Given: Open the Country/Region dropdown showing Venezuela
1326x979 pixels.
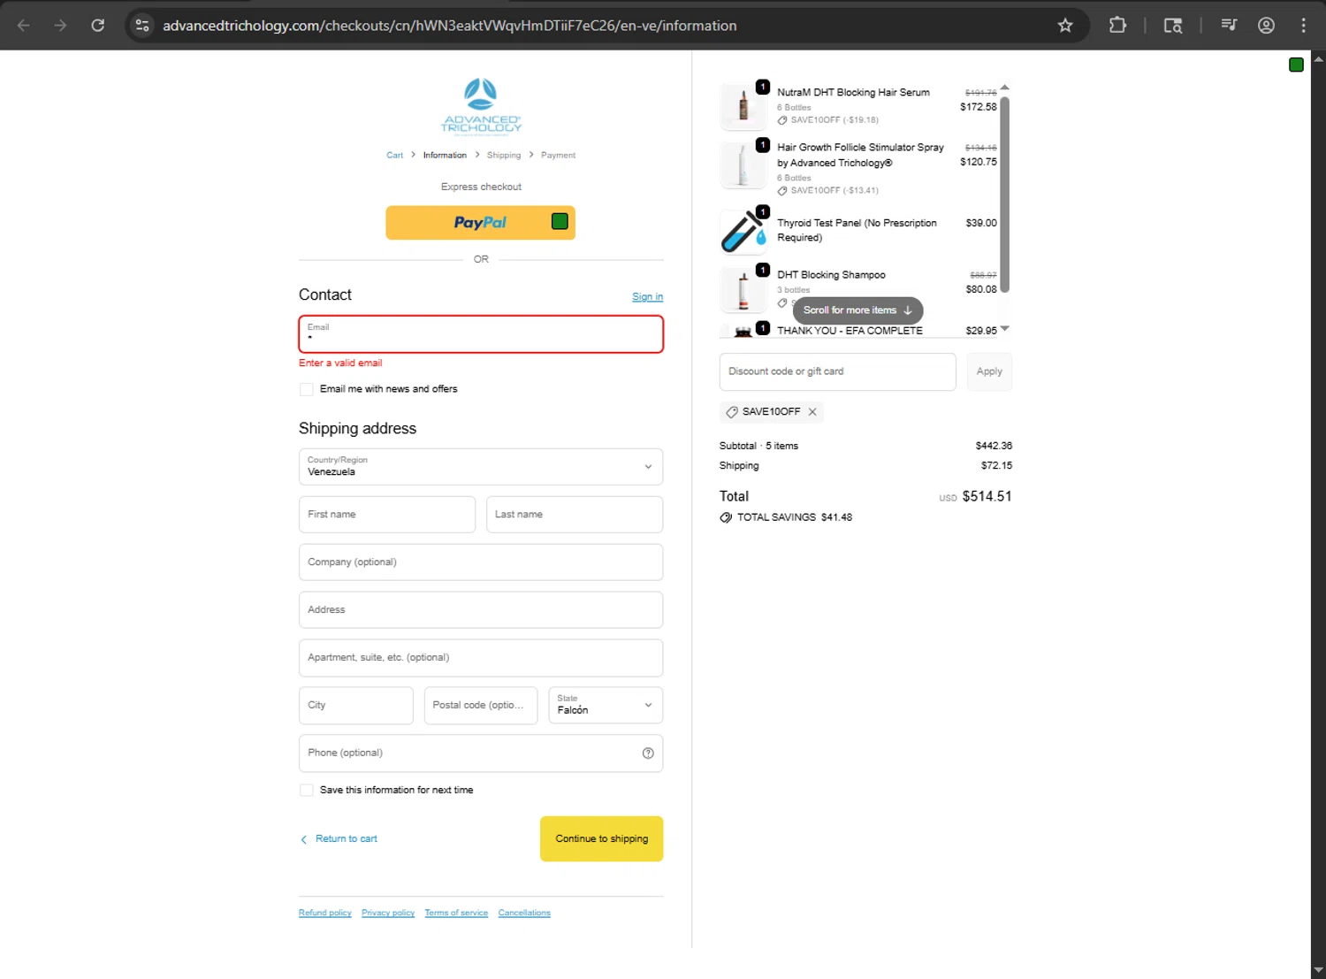Looking at the screenshot, I should point(481,467).
